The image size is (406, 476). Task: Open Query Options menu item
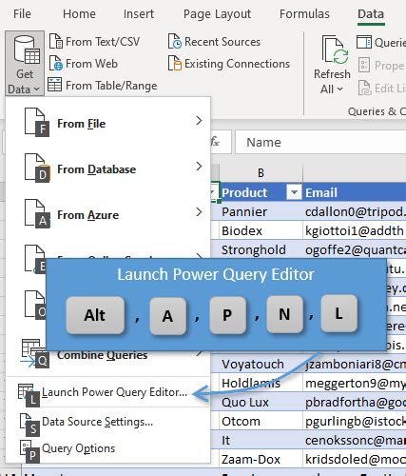click(x=107, y=448)
